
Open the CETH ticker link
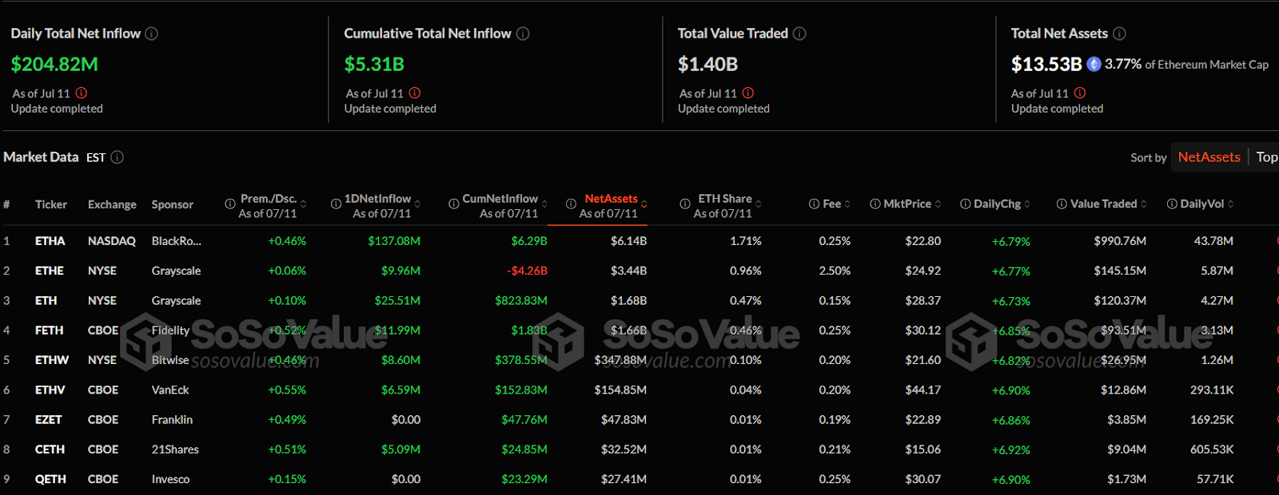click(50, 449)
